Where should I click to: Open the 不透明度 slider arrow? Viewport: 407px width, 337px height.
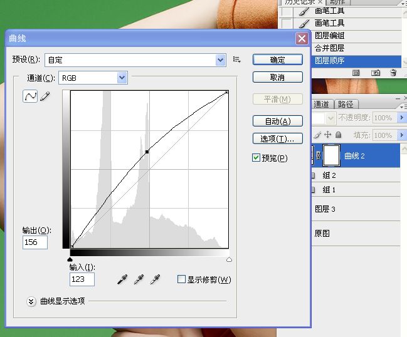[401, 118]
